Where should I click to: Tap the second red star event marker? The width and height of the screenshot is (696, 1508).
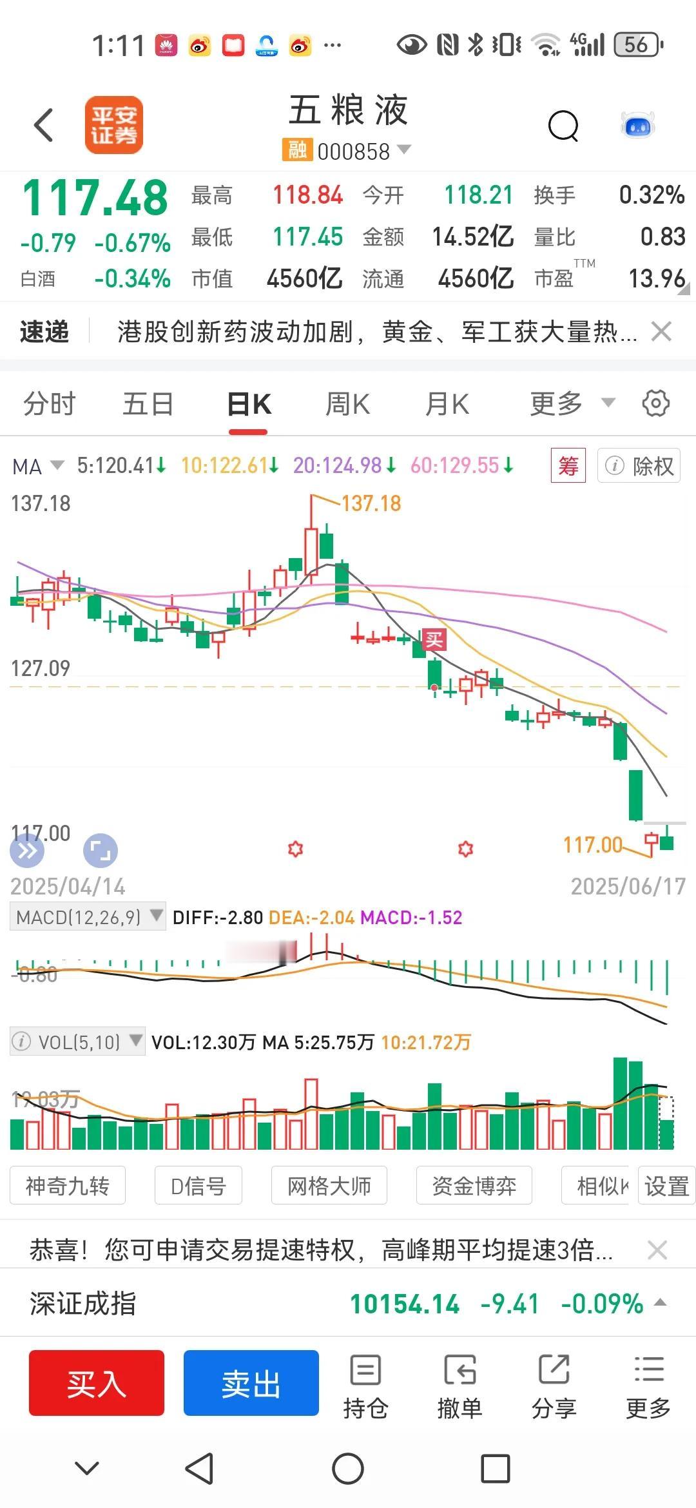[465, 849]
